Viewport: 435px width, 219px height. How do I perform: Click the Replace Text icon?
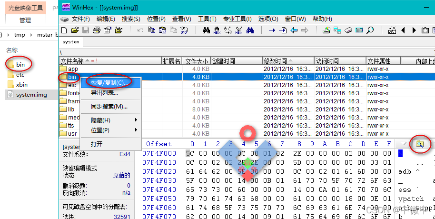[x=228, y=30]
